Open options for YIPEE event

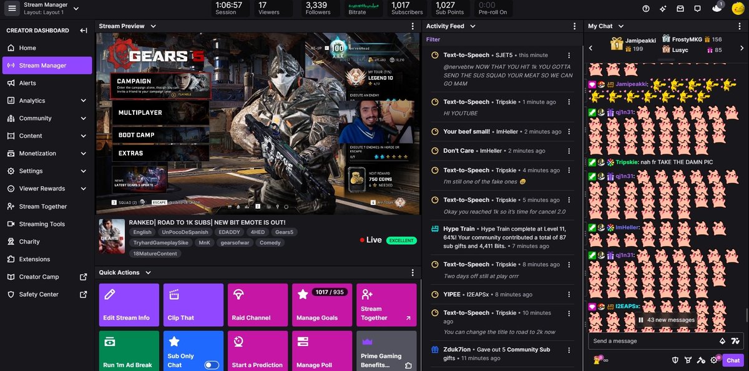tap(569, 294)
